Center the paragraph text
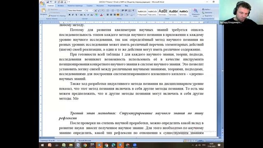 click(111, 15)
